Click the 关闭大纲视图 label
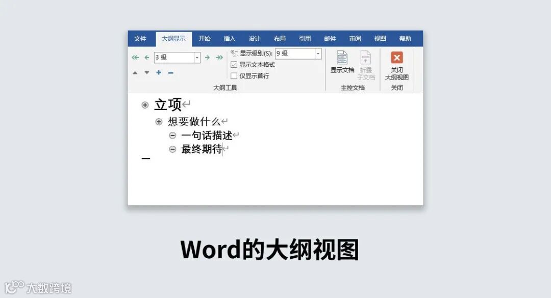 pyautogui.click(x=397, y=74)
